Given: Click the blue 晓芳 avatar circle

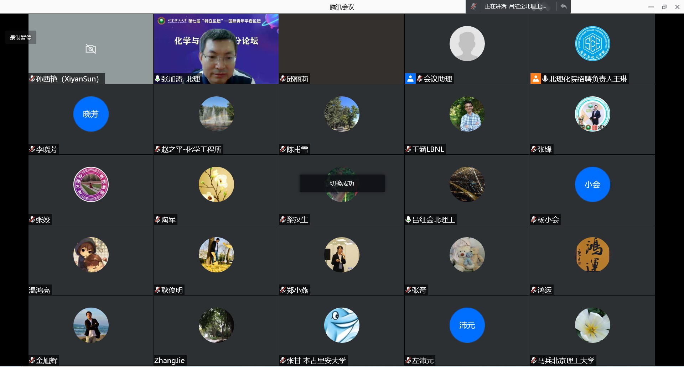Looking at the screenshot, I should tap(91, 114).
